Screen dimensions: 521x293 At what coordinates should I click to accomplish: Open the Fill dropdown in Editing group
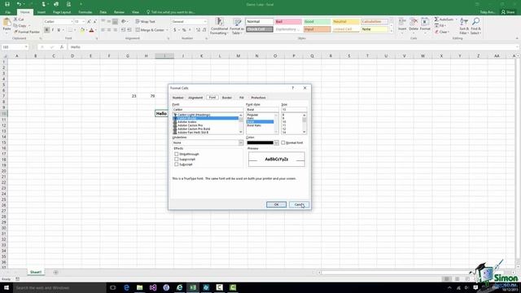440,25
